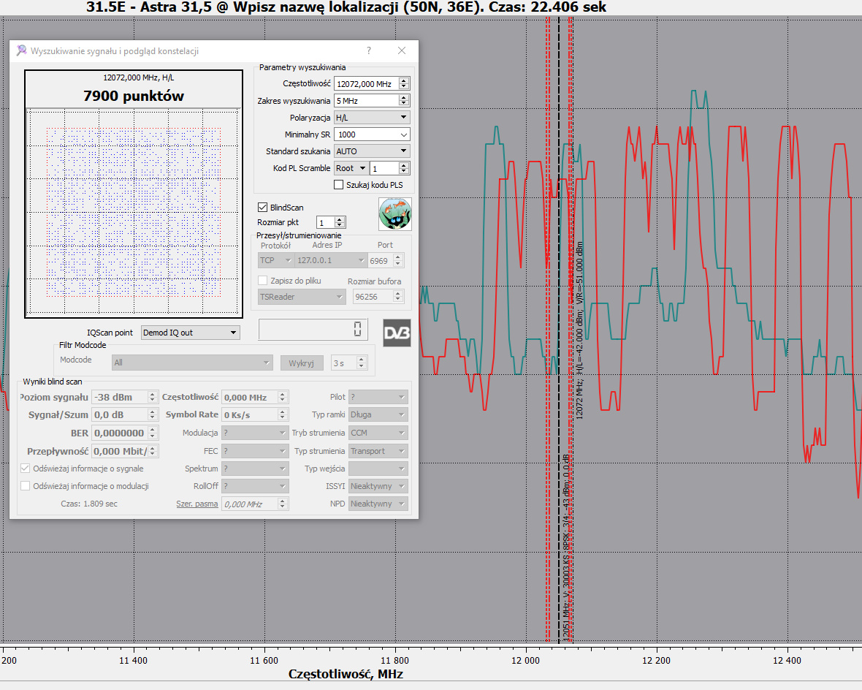
Task: Click the 12072,000 MHz, H/L constellation caption
Action: click(x=139, y=77)
